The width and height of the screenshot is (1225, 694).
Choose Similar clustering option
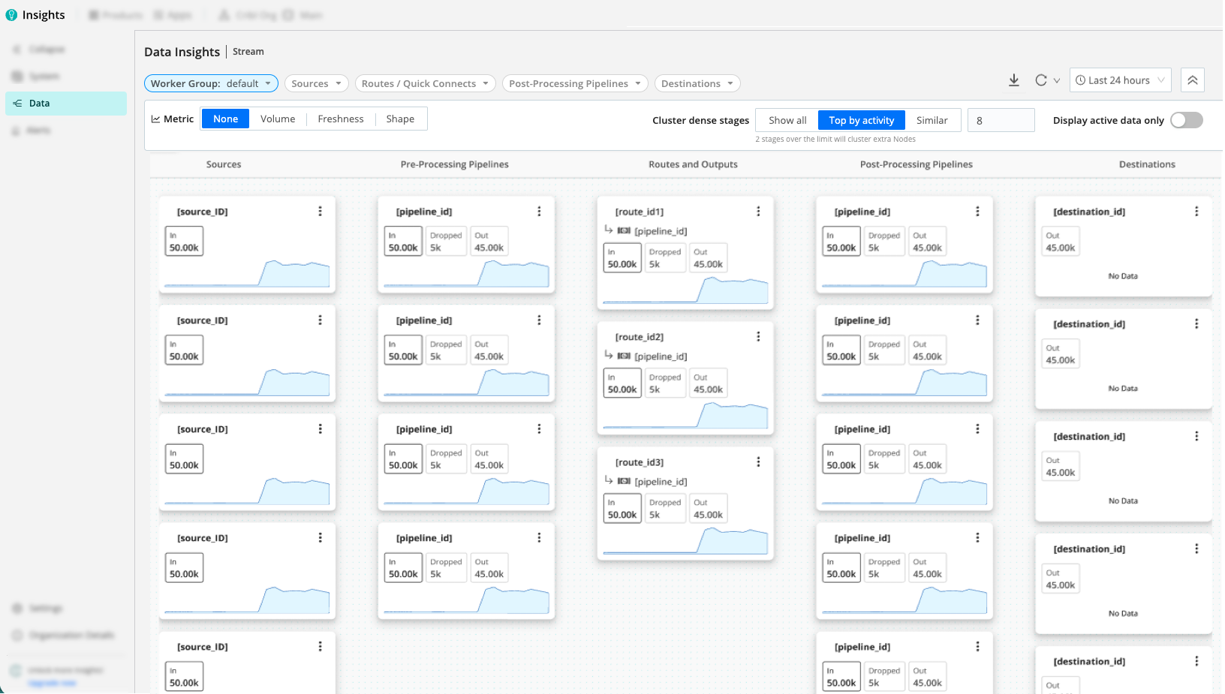tap(932, 120)
